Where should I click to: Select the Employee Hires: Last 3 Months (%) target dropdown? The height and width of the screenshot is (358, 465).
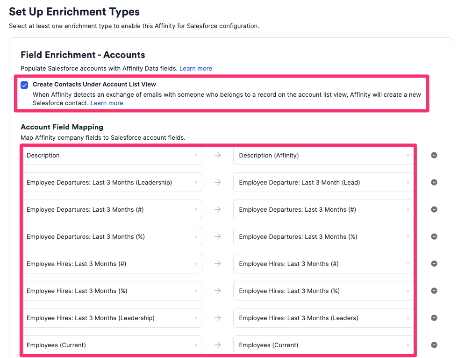pos(322,291)
